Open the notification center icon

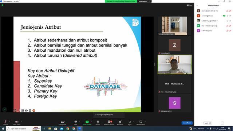pyautogui.click(x=229, y=128)
